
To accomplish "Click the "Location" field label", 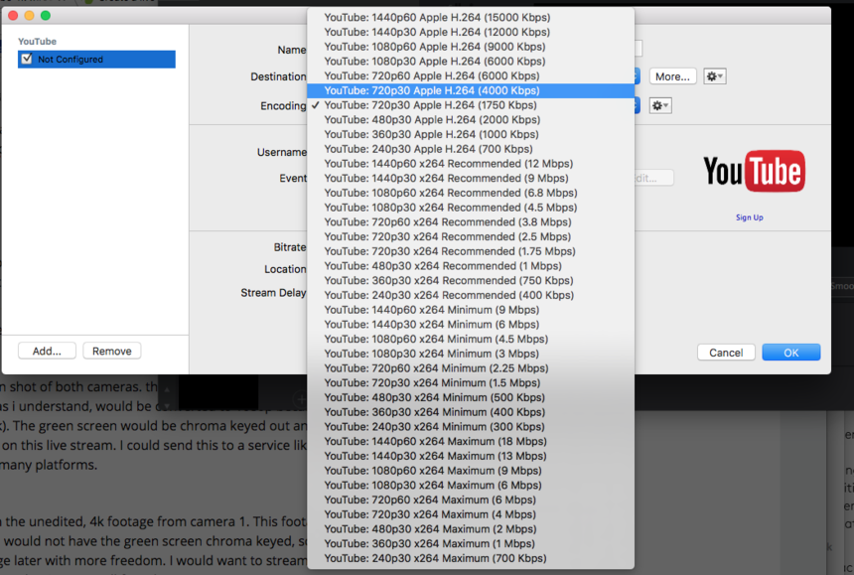I will (285, 269).
